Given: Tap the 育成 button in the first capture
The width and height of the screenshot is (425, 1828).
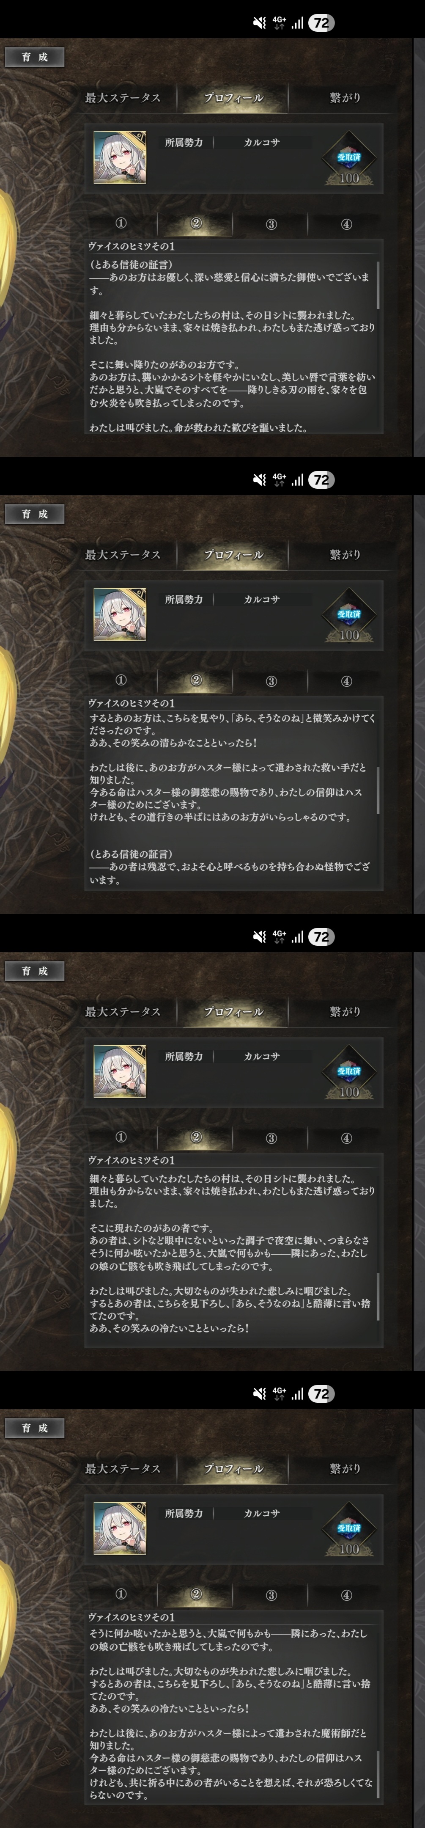Looking at the screenshot, I should click(34, 57).
